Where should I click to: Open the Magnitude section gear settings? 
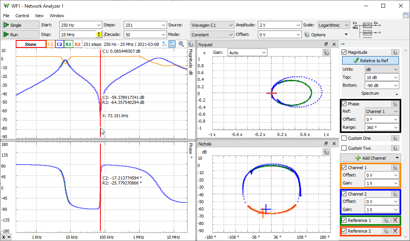click(x=395, y=52)
